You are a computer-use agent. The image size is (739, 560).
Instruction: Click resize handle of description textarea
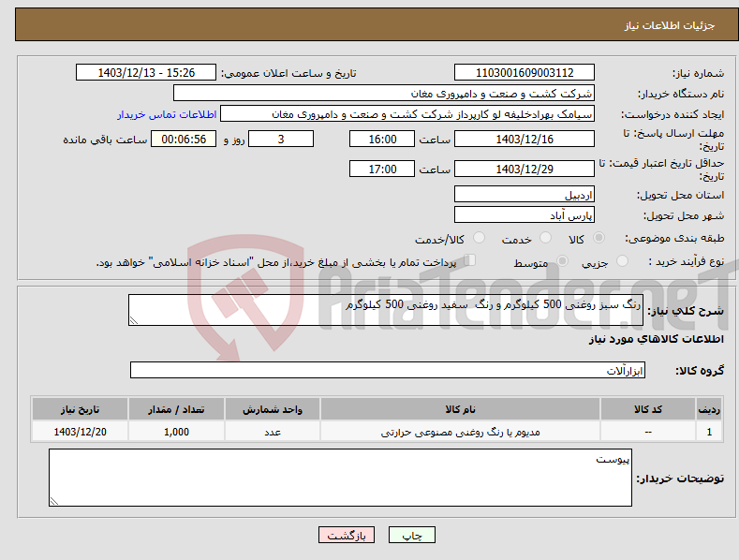(x=134, y=320)
